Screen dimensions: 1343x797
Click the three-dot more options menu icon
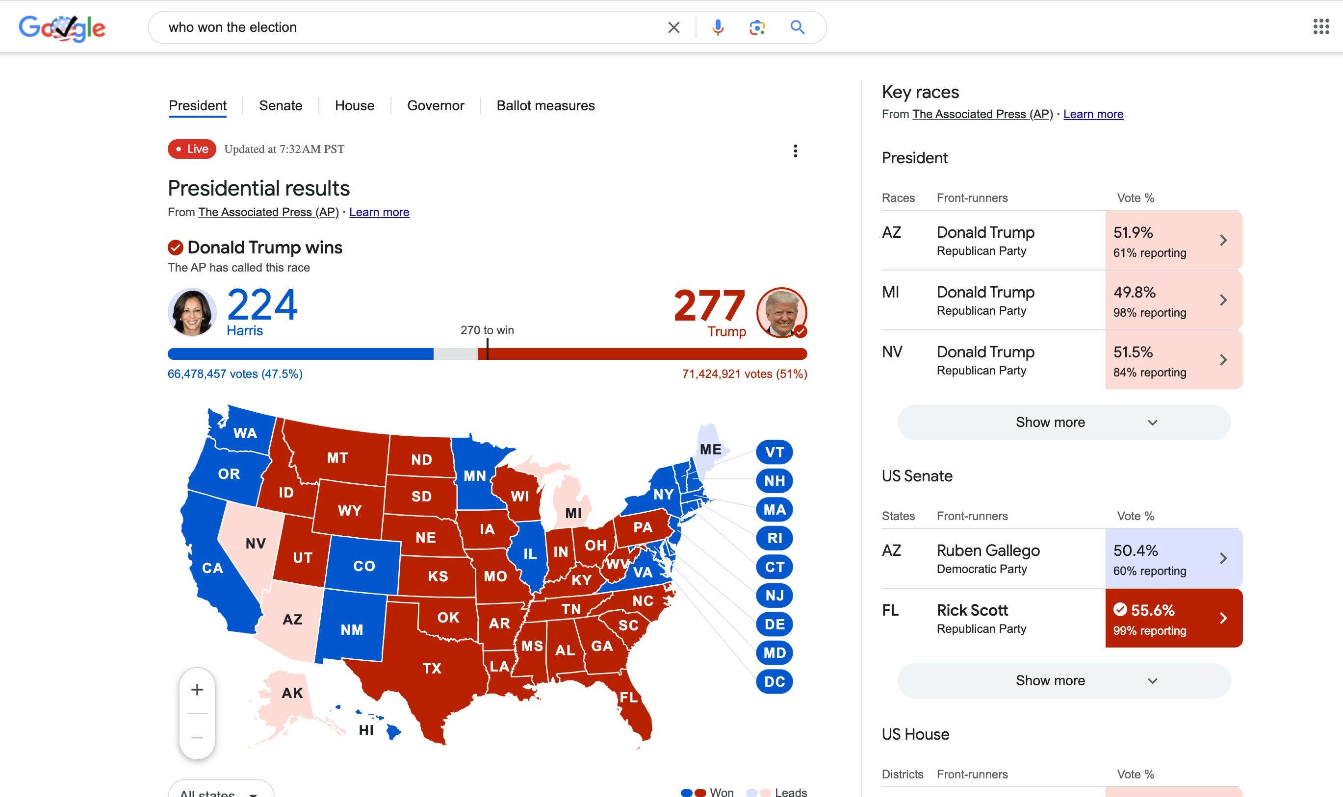(795, 151)
